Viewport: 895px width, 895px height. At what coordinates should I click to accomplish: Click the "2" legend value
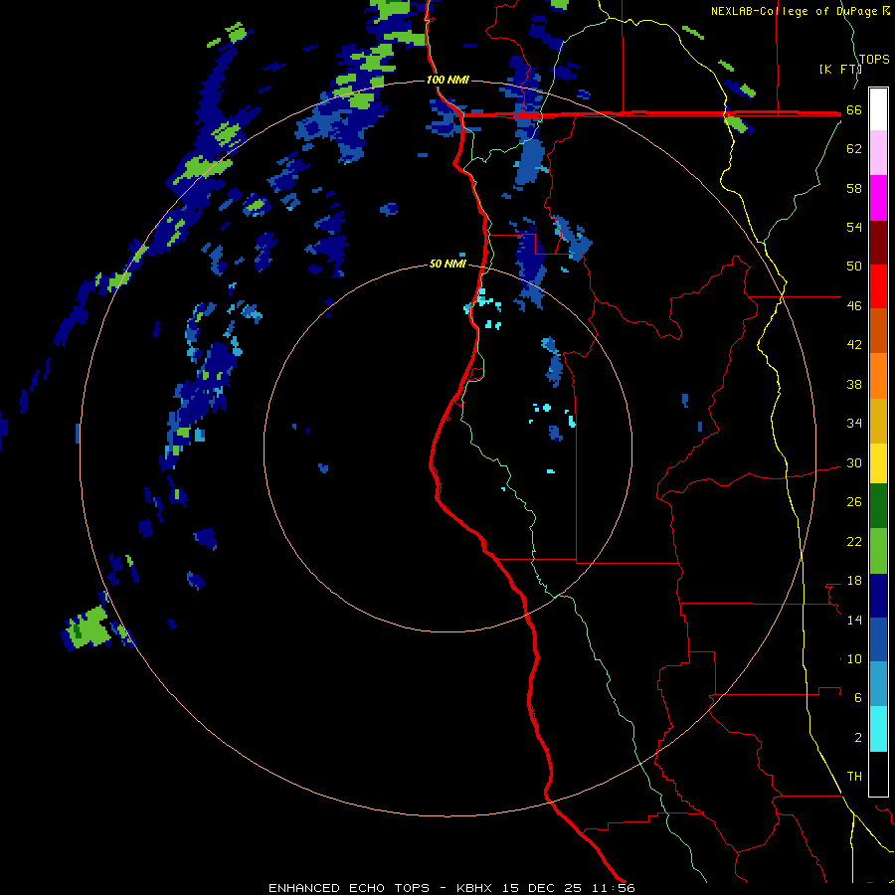pyautogui.click(x=858, y=737)
